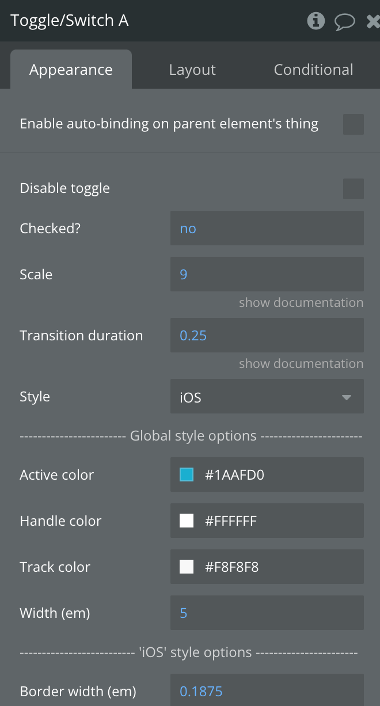The width and height of the screenshot is (380, 706).
Task: Switch to the Conditional tab
Action: (x=314, y=70)
